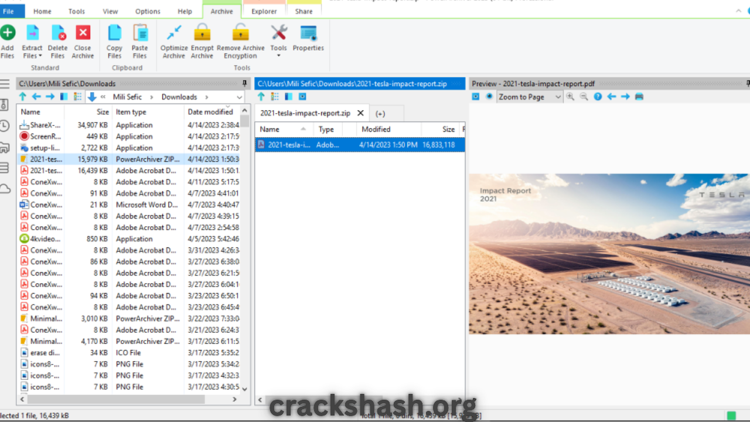This screenshot has width=750, height=422.
Task: Open the Help ribbon tab
Action: [x=185, y=11]
